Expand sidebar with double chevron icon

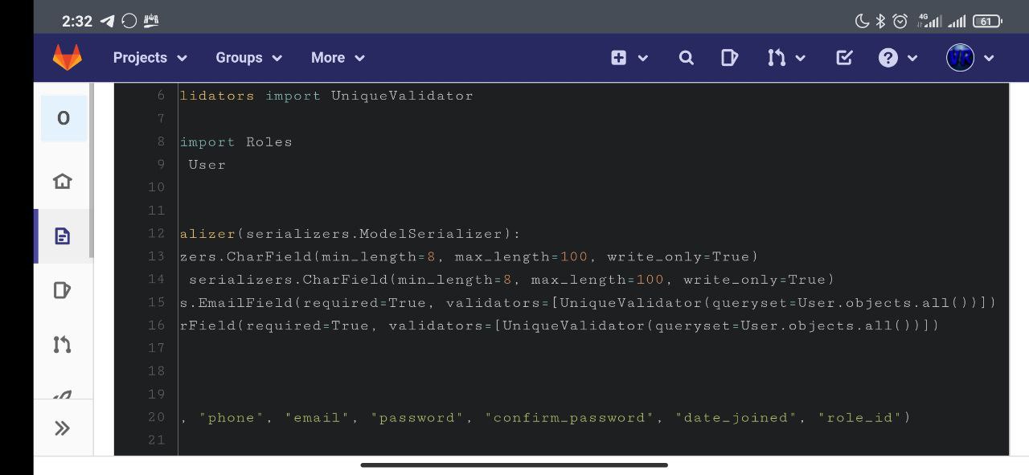(x=63, y=428)
